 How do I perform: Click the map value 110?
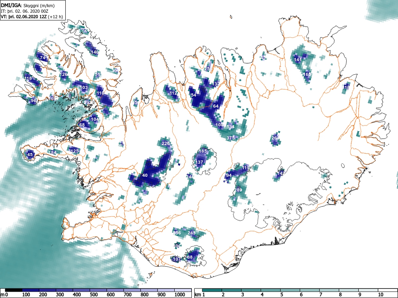[x=101, y=93]
